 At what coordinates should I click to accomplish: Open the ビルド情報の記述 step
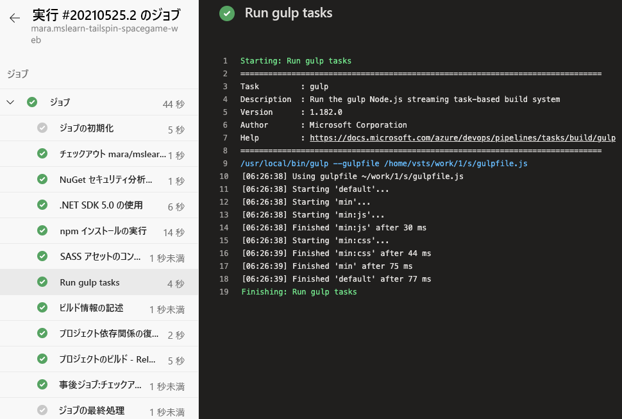[99, 308]
